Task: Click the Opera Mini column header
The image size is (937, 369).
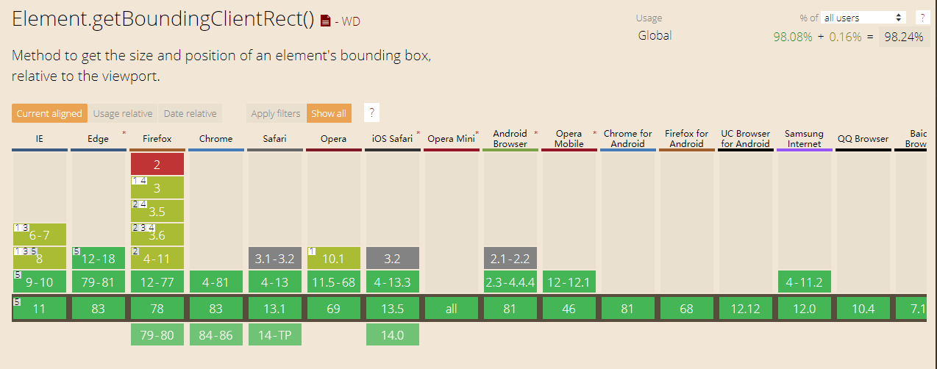Action: point(451,139)
